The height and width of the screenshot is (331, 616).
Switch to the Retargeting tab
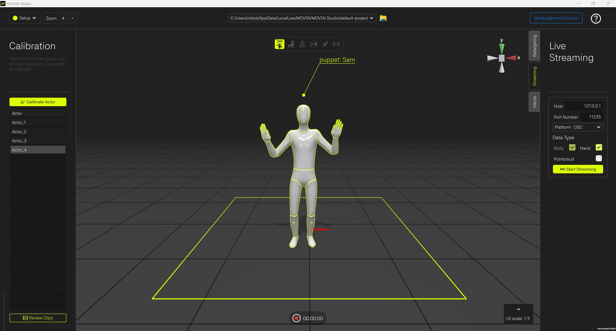[x=534, y=46]
